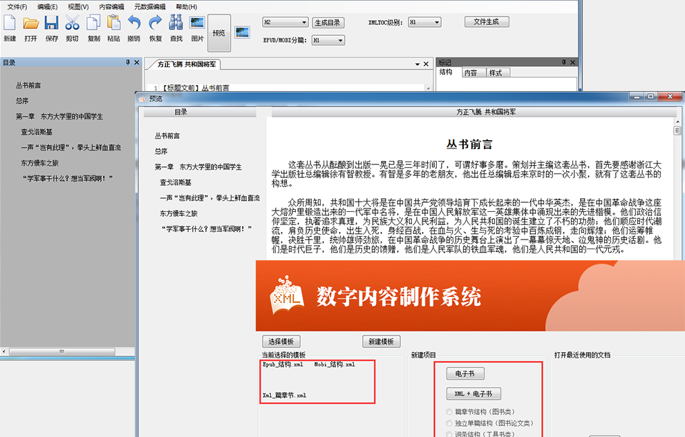Insert image with the 图片 icon
This screenshot has height=437, width=685.
[197, 23]
